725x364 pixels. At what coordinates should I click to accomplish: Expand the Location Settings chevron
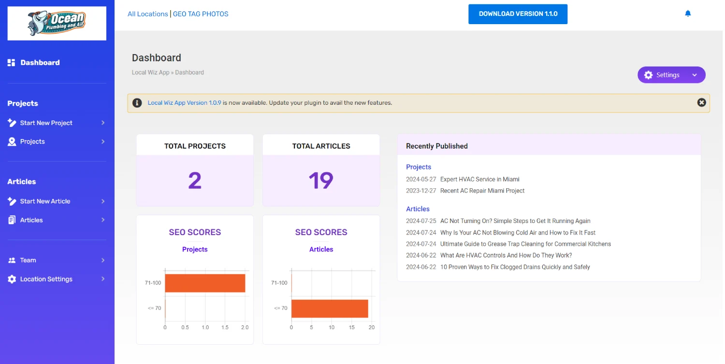[103, 279]
